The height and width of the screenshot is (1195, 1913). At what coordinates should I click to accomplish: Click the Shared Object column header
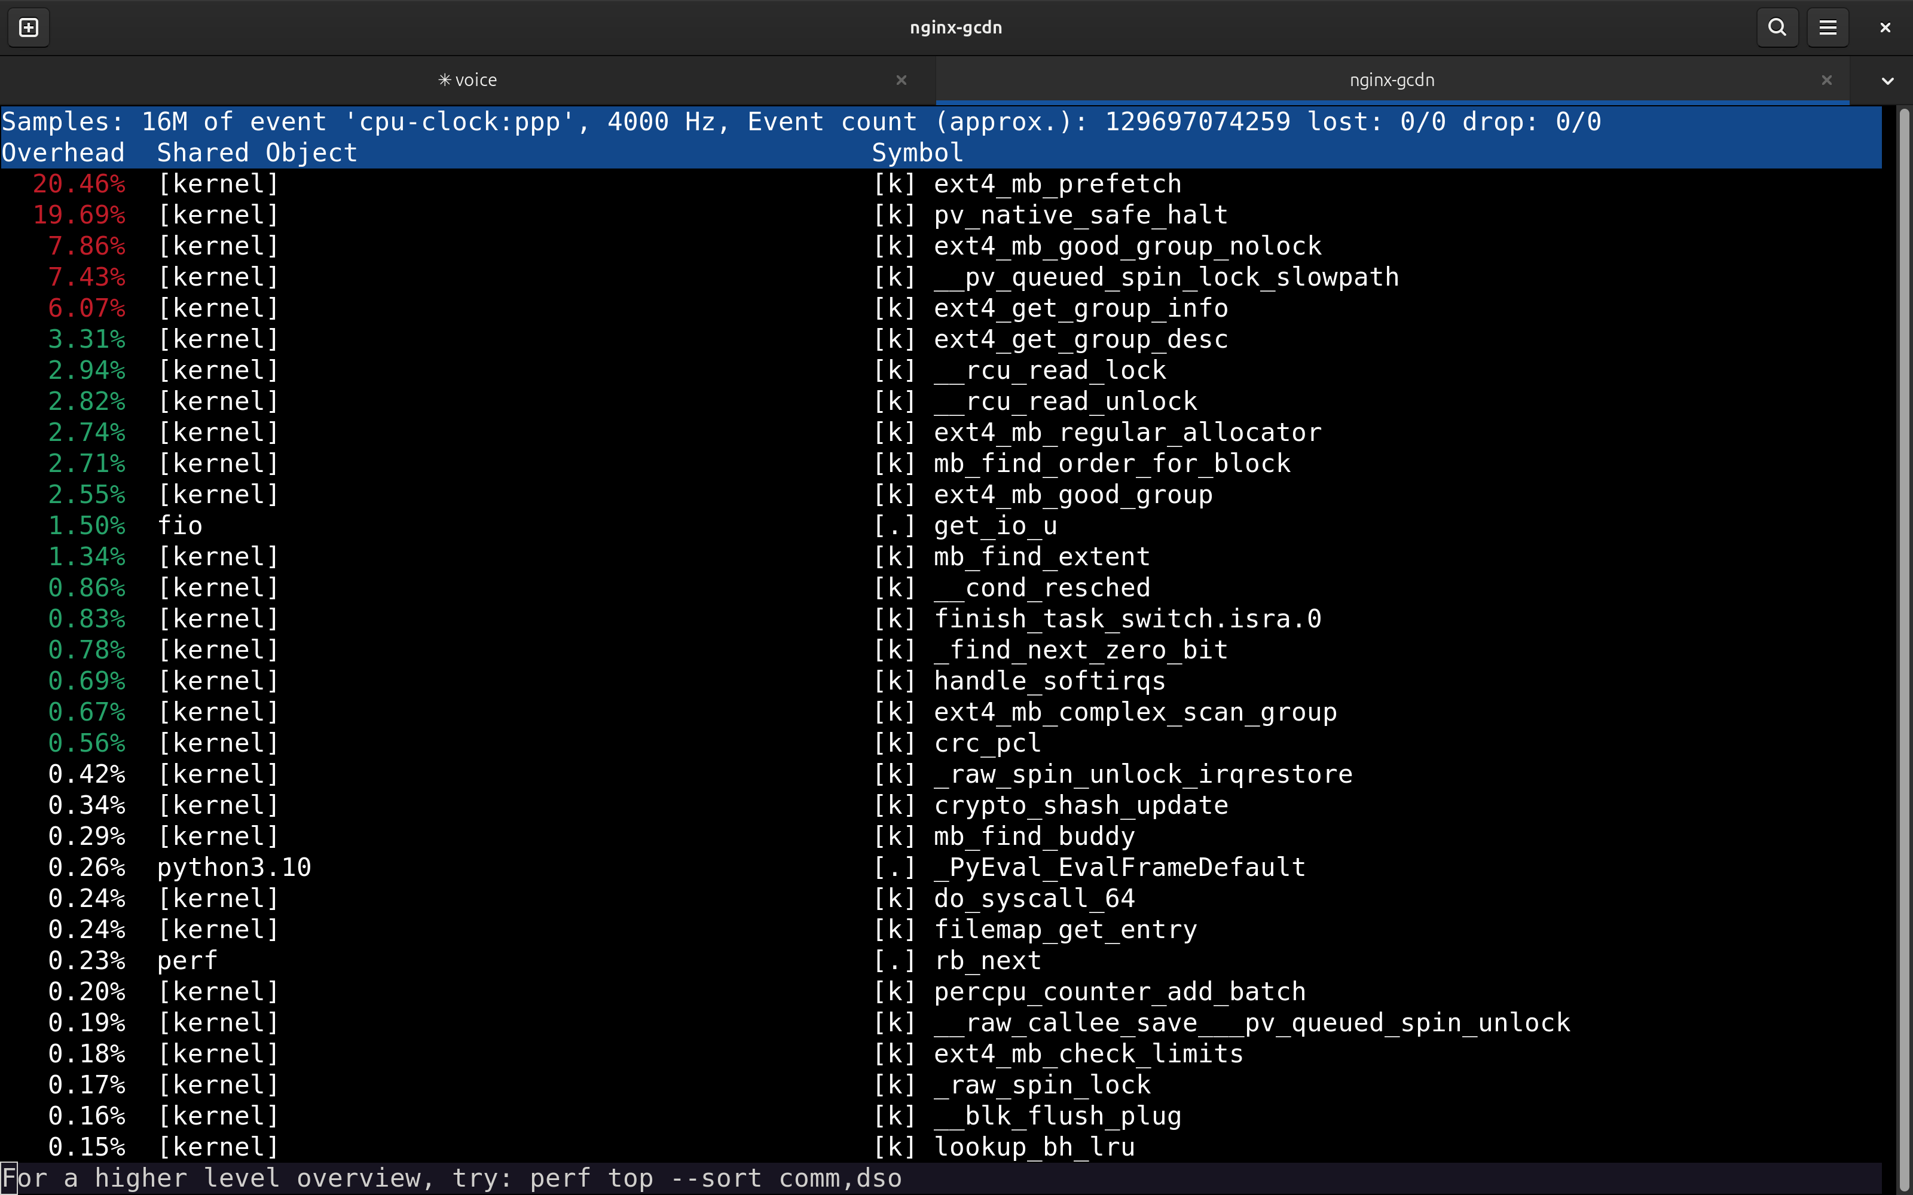pos(257,152)
